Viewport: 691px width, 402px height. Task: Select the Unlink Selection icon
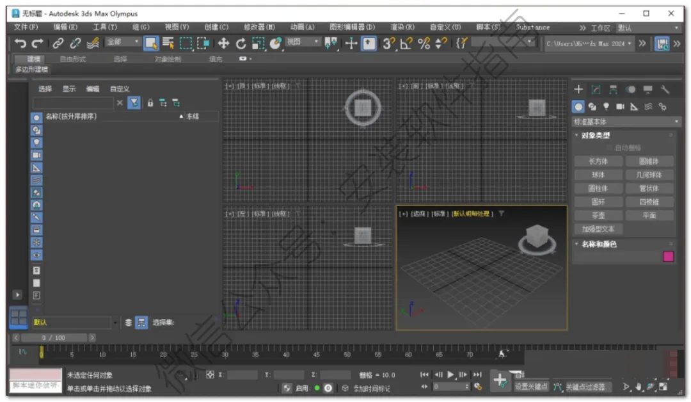[75, 43]
